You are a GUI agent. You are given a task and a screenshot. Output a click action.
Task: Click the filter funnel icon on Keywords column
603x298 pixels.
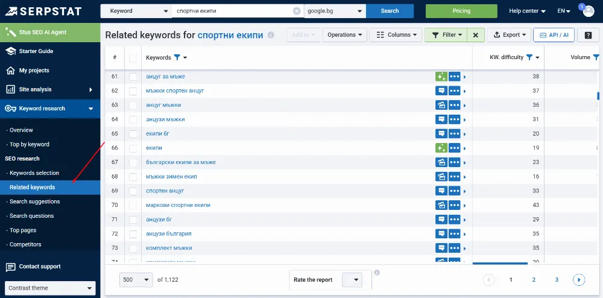[x=177, y=57]
